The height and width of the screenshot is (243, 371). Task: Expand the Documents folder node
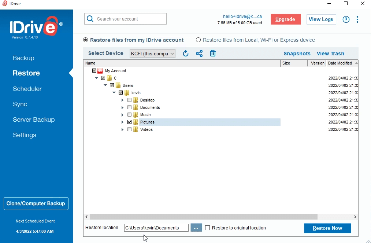pos(122,107)
